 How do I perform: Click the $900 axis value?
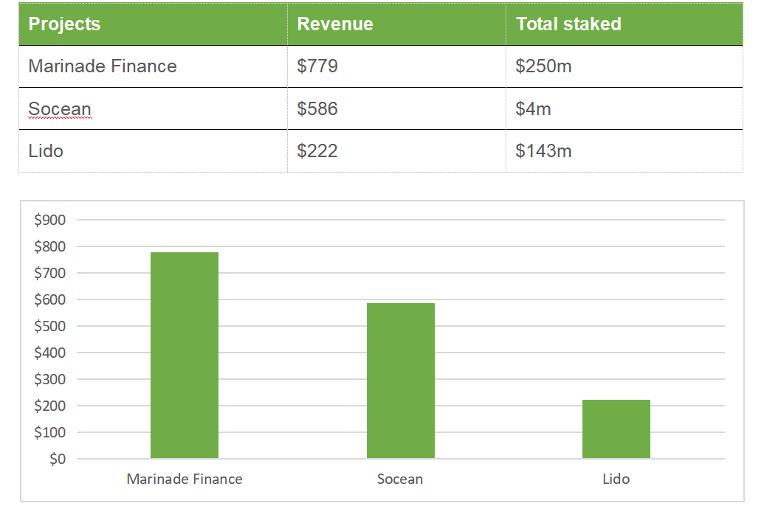(x=49, y=220)
